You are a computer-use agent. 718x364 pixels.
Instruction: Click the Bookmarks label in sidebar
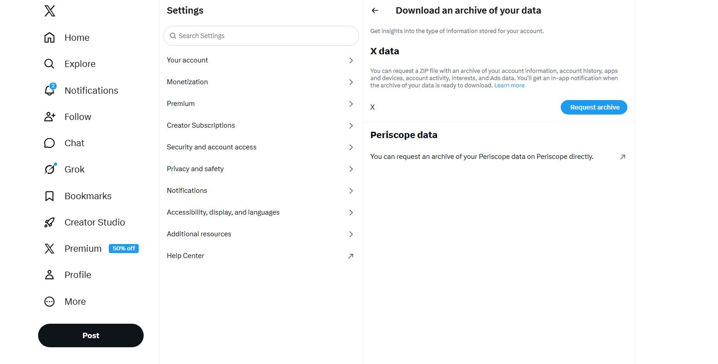[88, 196]
